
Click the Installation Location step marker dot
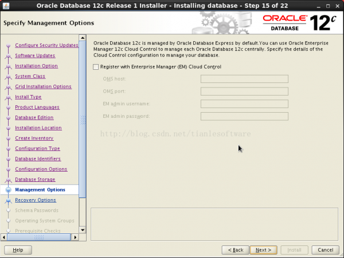(x=9, y=128)
